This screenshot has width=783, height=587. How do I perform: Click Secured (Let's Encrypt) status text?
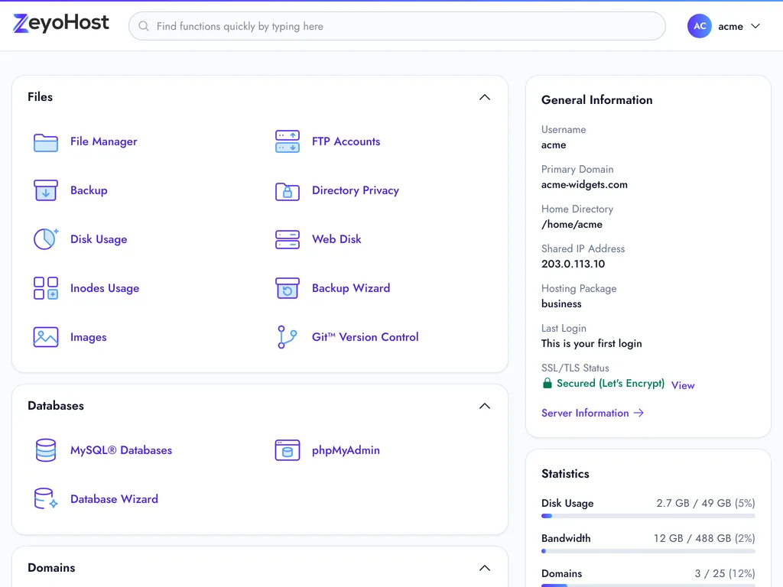pos(610,384)
